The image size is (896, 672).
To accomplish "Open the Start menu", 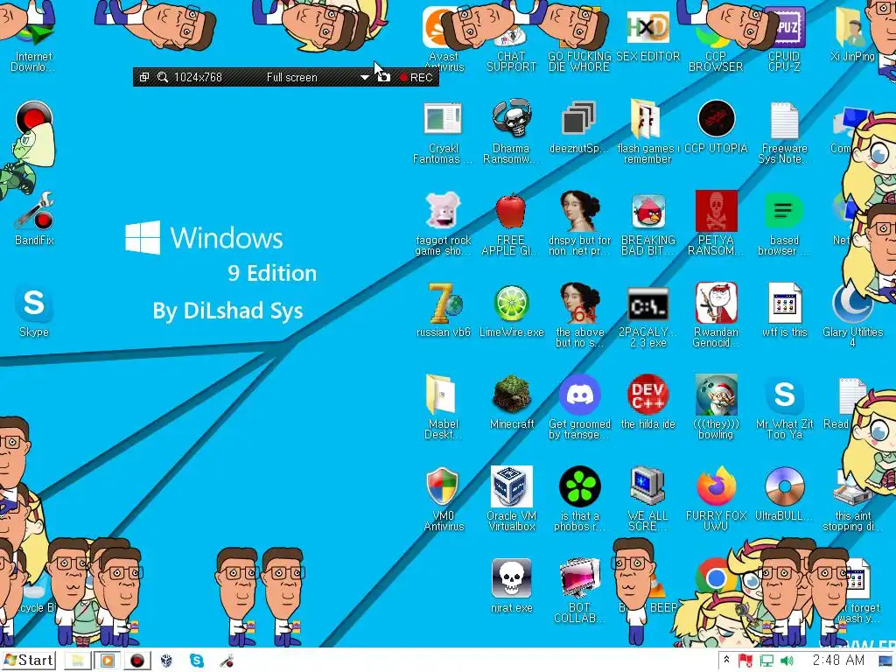I will coord(29,661).
